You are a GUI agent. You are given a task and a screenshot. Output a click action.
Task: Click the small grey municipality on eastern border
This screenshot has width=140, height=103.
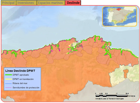pyautogui.click(x=130, y=65)
